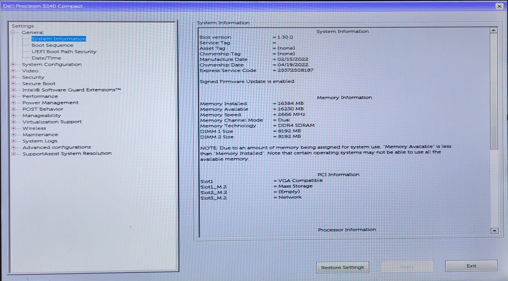Click Slot1 value VGA Compatible

click(x=300, y=180)
